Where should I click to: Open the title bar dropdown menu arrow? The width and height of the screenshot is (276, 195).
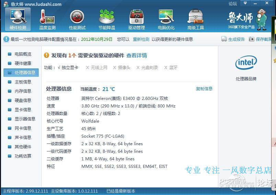click(x=245, y=3)
